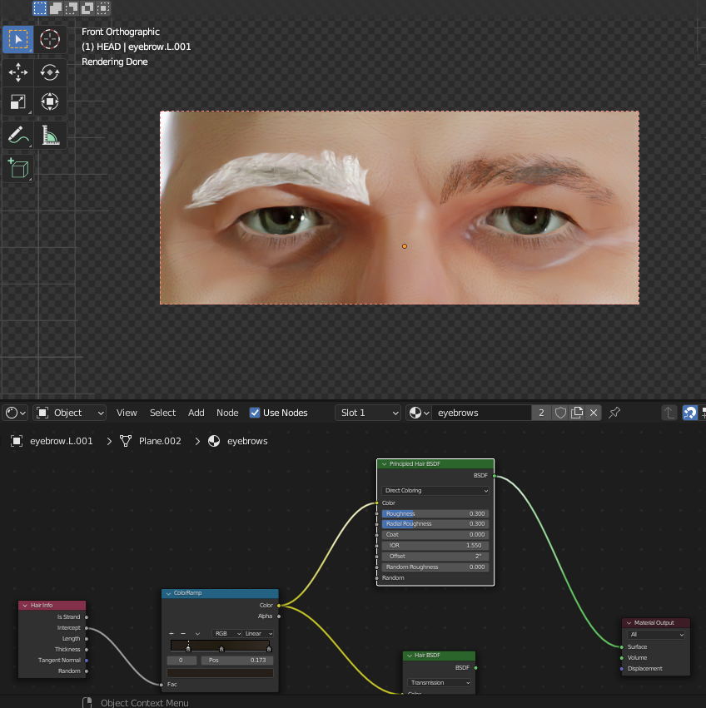
Task: Click the Add Cube tool
Action: point(17,168)
